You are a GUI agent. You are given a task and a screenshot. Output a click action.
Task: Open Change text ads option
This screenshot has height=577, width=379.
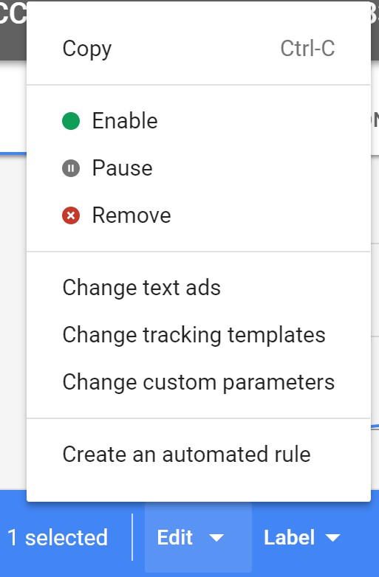199,288
